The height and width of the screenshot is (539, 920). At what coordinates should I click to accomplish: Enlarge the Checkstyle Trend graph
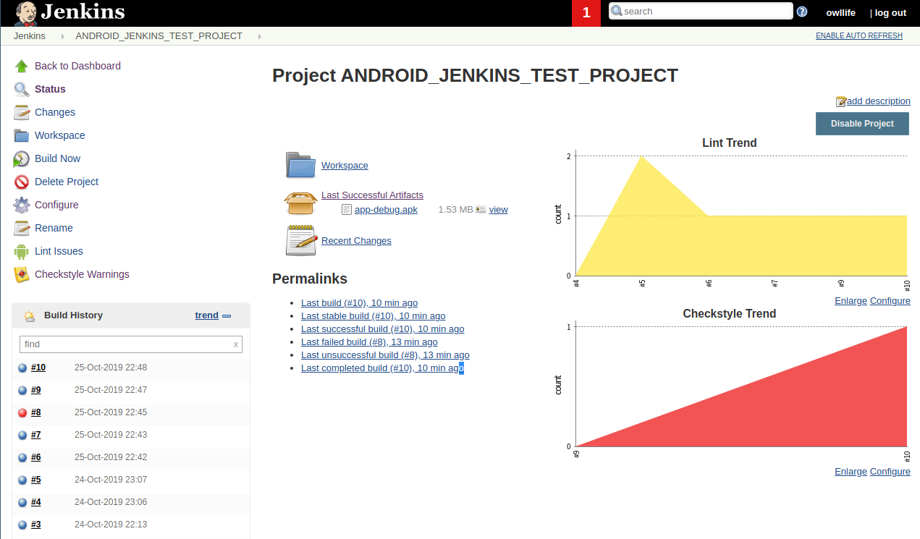[851, 472]
